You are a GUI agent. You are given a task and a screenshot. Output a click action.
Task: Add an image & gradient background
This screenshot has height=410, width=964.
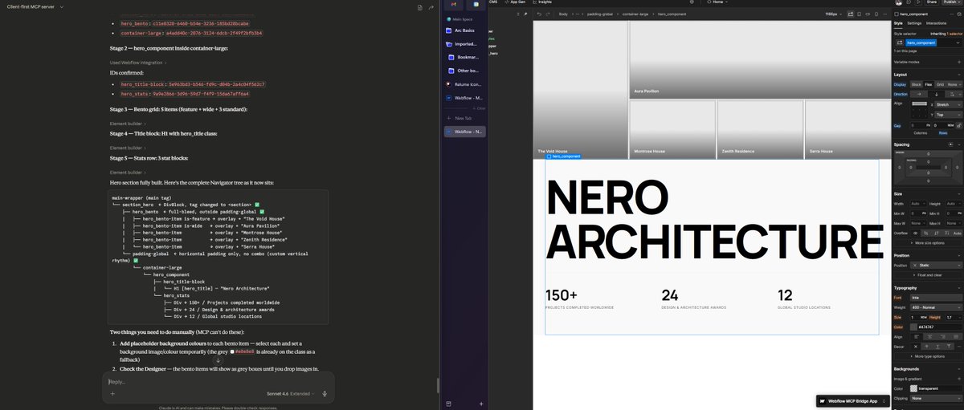click(958, 379)
